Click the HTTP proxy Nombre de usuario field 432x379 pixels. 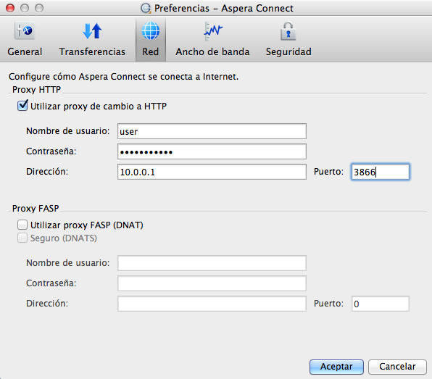pos(212,131)
